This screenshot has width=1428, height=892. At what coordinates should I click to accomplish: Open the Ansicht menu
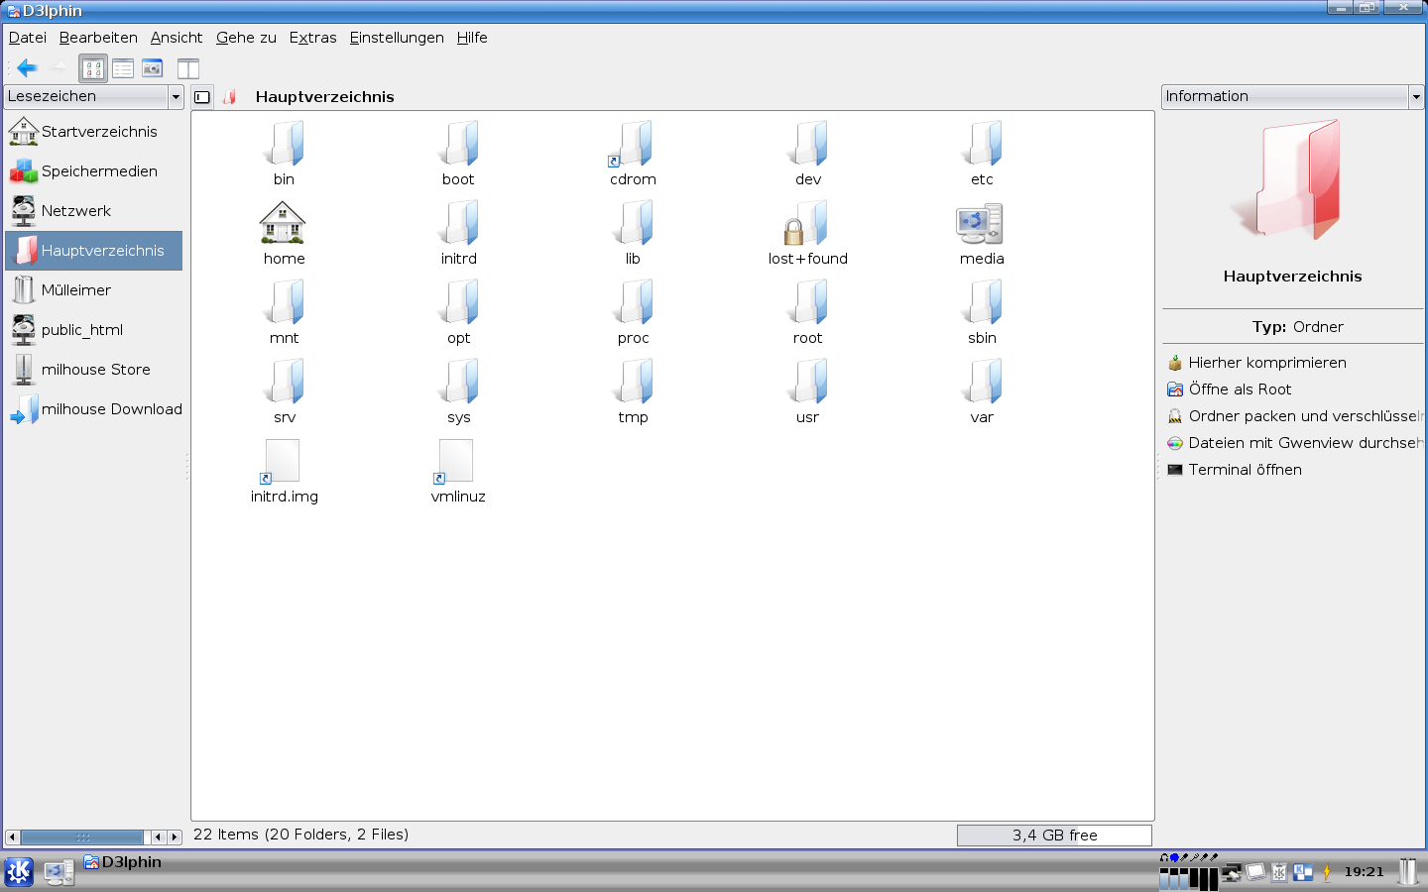(177, 38)
